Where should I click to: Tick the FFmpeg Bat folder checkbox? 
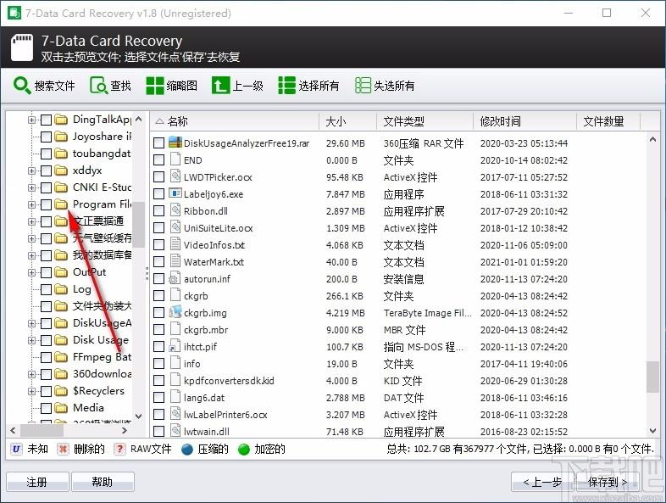pos(47,357)
